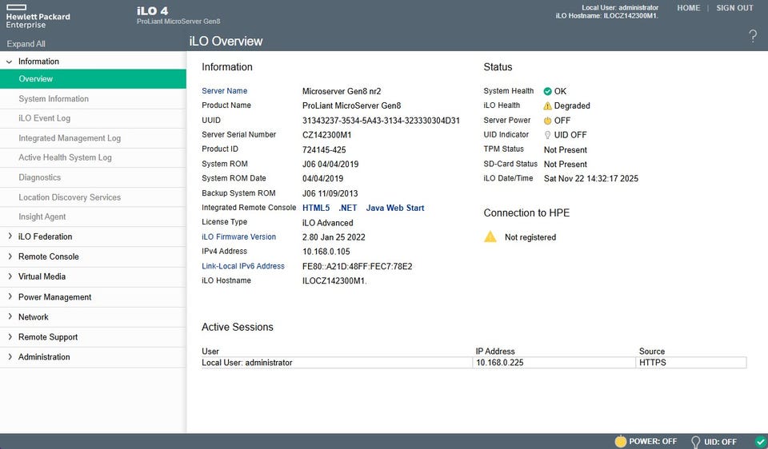Click the green health checkmark in footer

coord(760,441)
